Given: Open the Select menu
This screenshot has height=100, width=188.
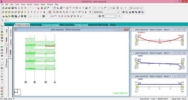Looking at the screenshot, I should point(23,4).
